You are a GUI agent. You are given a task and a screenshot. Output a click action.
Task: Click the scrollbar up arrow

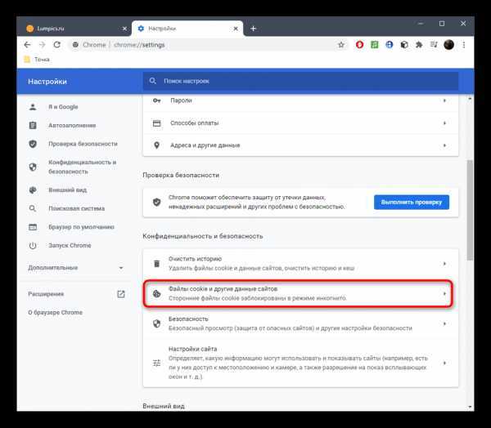[x=470, y=99]
